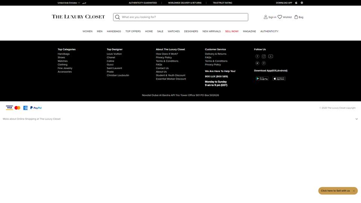Image resolution: width=361 pixels, height=203 pixels.
Task: Open Saint Laurent designer link
Action: click(x=114, y=68)
